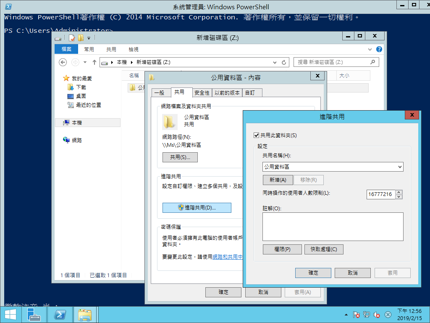430x323 pixels.
Task: Check the 共用此資料夾 checkbox
Action: [257, 135]
